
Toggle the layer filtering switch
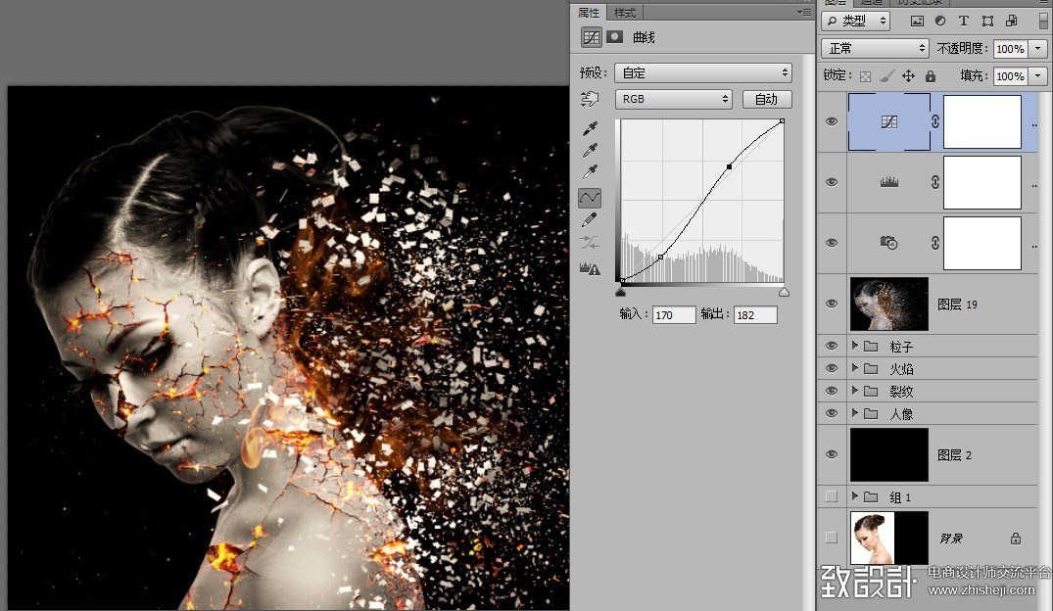click(1043, 21)
